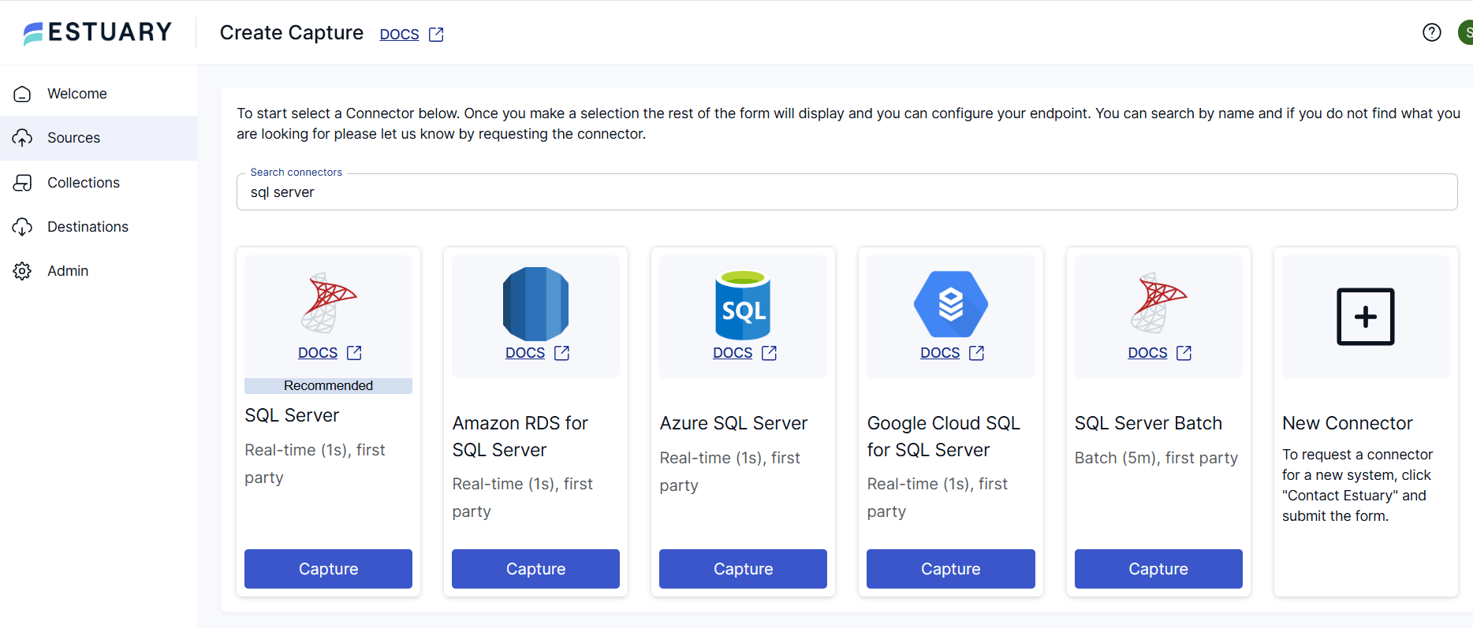Click Capture button for Azure SQL Server
The image size is (1473, 628).
coord(743,569)
